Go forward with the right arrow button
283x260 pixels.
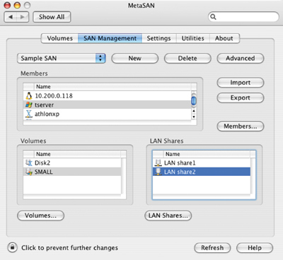(23, 17)
